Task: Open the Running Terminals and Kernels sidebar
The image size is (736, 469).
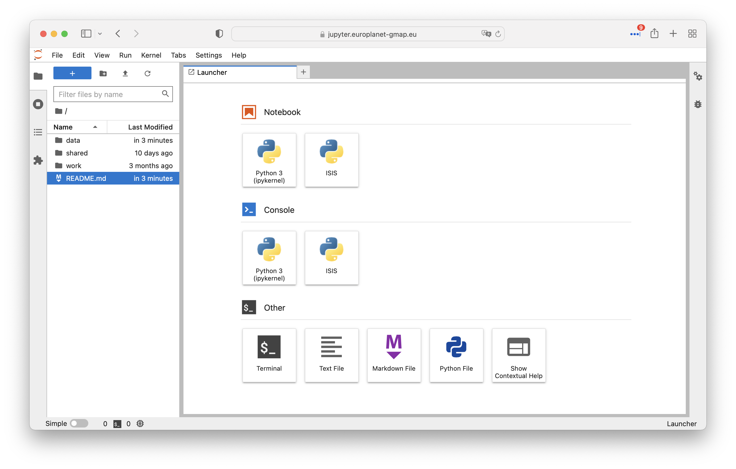Action: [38, 104]
